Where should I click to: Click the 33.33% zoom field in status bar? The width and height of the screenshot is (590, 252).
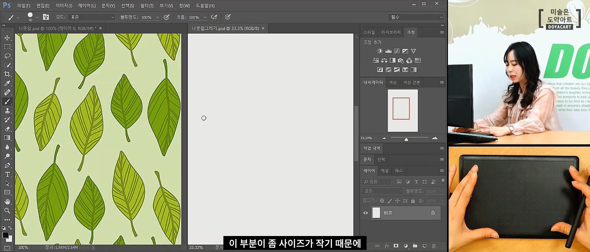[x=196, y=247]
